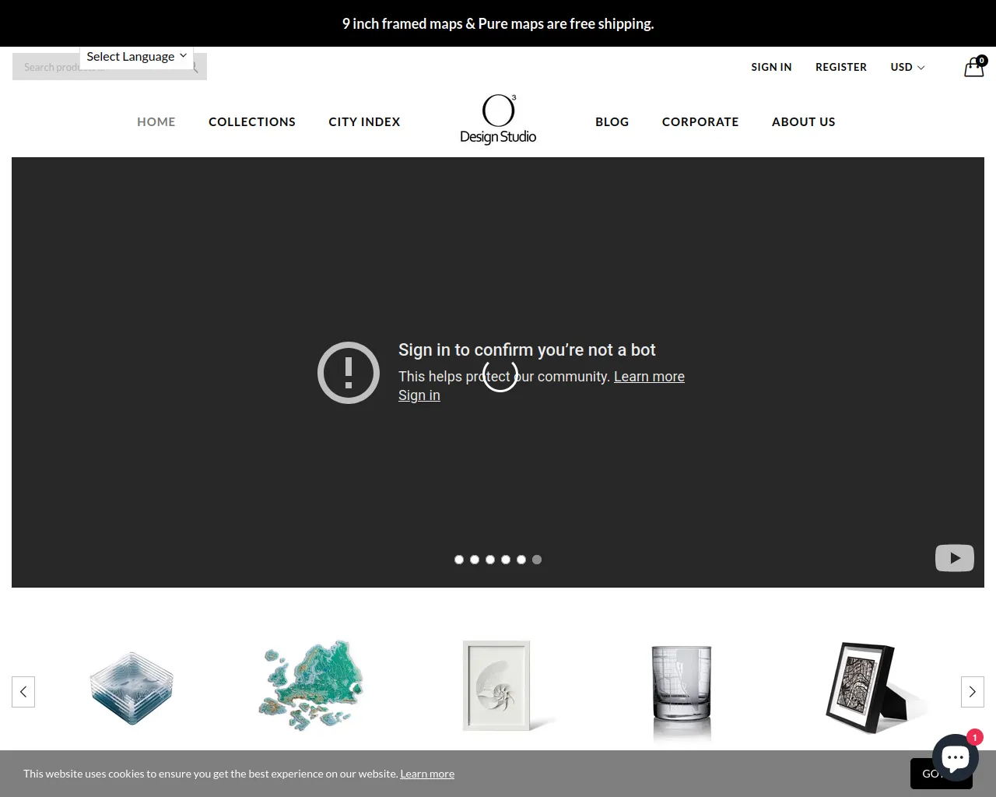Click the Sign in link on video
Viewport: 996px width, 797px height.
pos(419,395)
